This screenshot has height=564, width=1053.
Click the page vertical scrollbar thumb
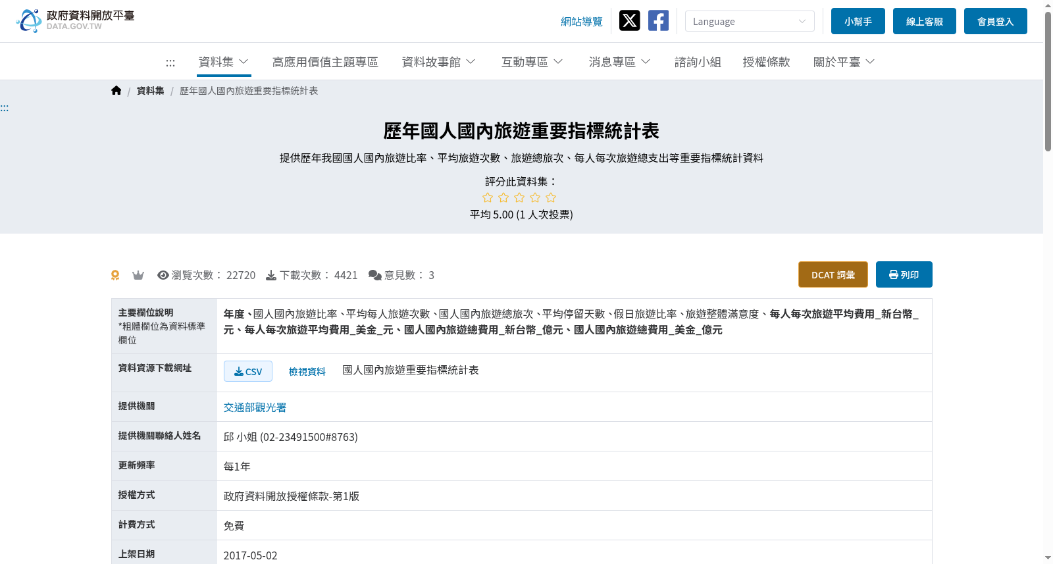click(x=1048, y=80)
